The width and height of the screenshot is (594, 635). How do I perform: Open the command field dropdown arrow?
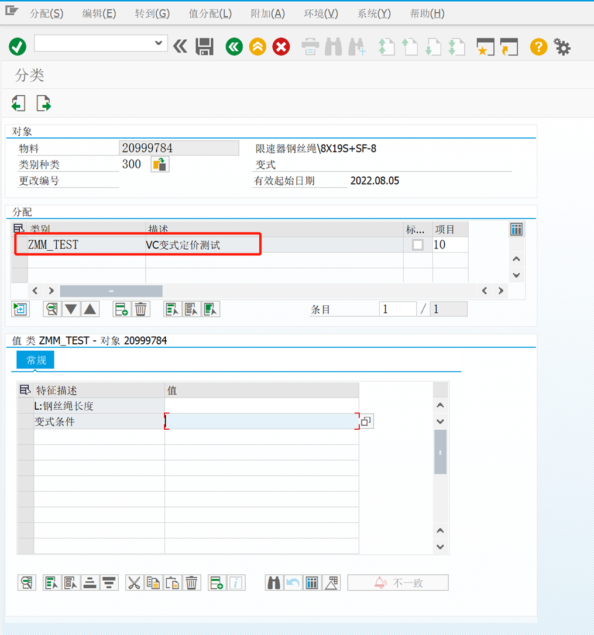tap(159, 43)
